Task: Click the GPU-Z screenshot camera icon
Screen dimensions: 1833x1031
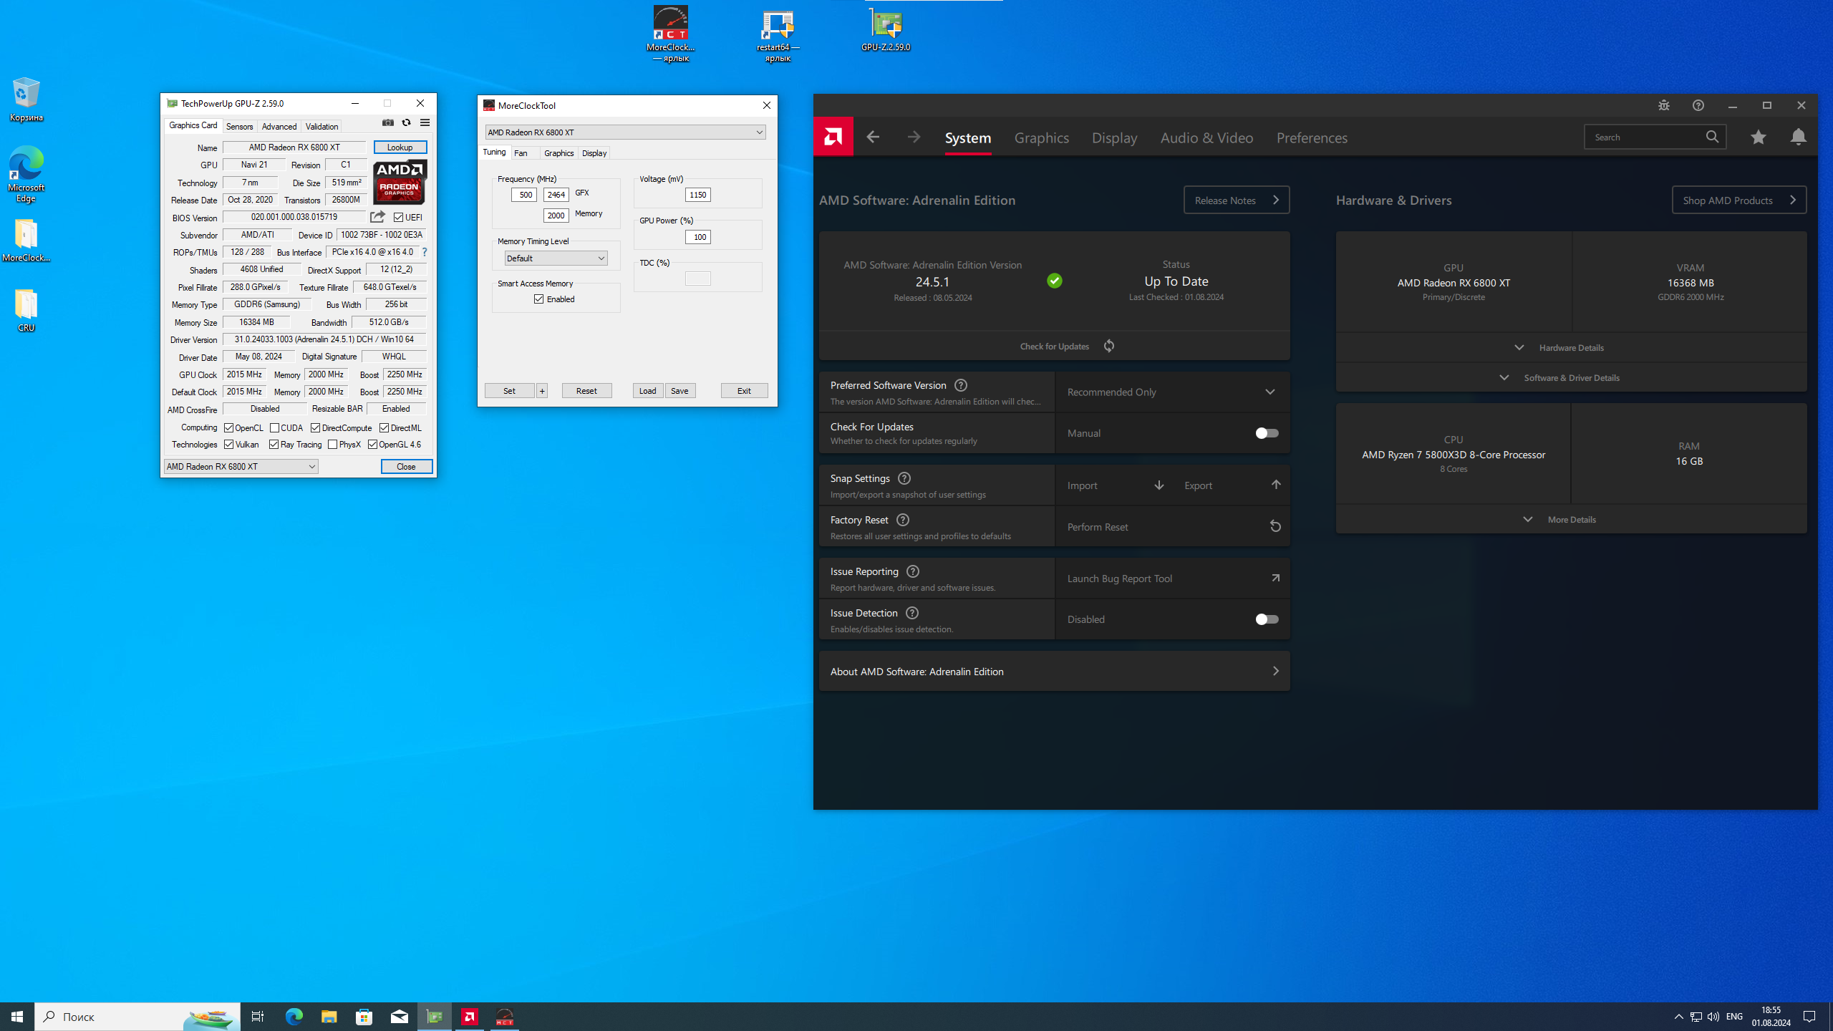Action: point(387,123)
